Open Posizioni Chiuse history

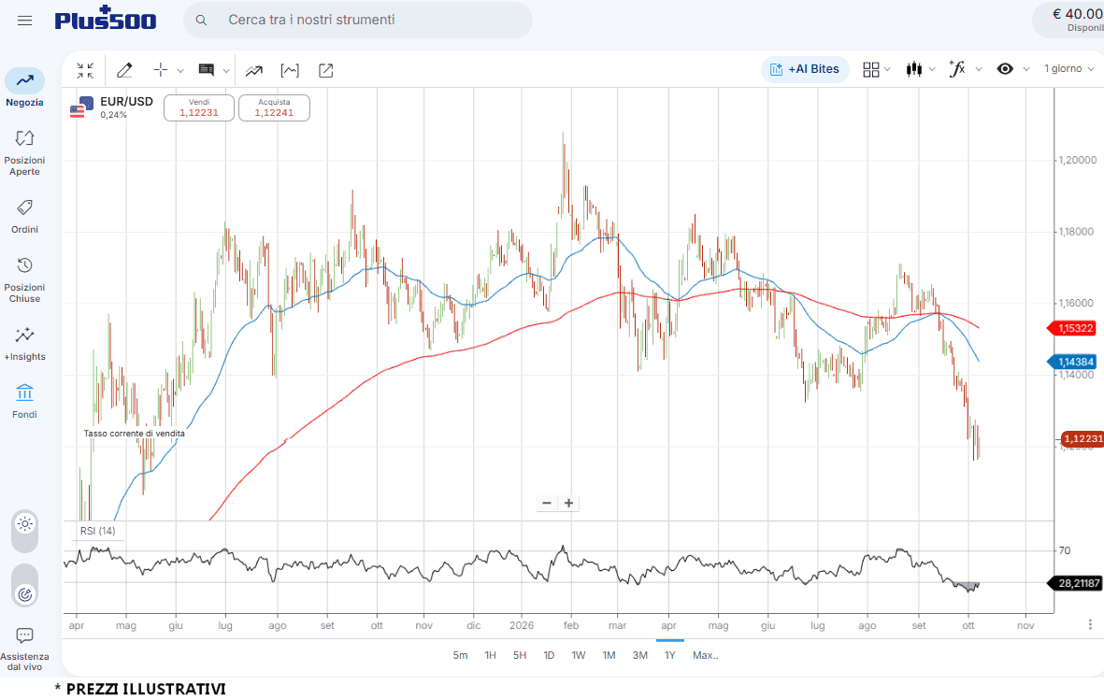(24, 280)
